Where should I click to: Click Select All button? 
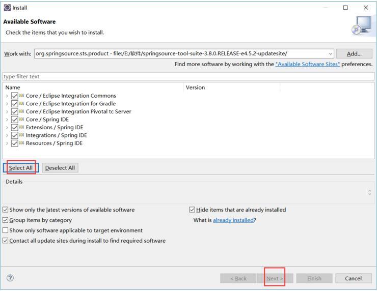coord(21,167)
